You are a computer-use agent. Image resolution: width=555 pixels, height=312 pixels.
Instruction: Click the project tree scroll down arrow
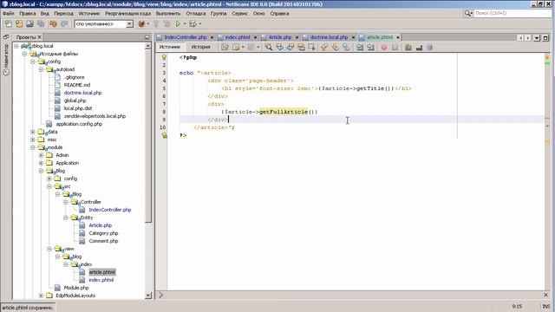pos(148,296)
